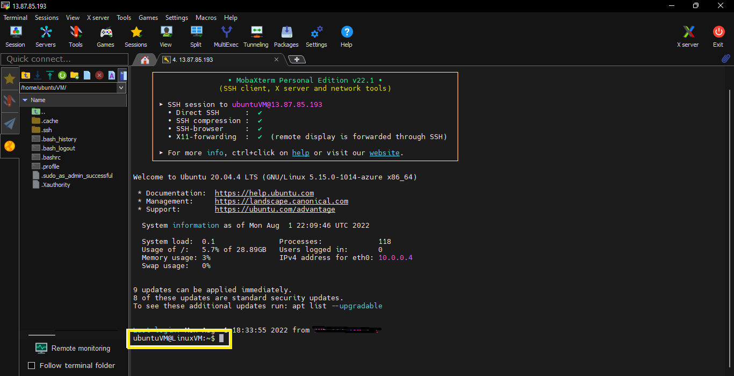Click the 'website' link in banner
The height and width of the screenshot is (376, 734).
coord(384,153)
